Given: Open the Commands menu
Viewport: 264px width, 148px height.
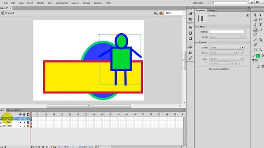Looking at the screenshot, I should click(x=61, y=3).
